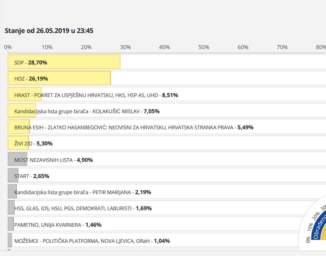The height and width of the screenshot is (256, 326).
Task: Click the yellow inner gauge arc
Action: coord(323,234)
